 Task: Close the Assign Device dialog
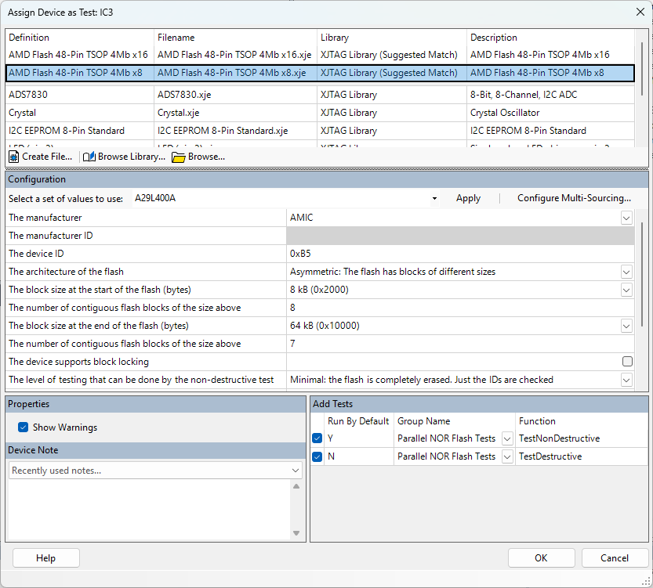(x=639, y=13)
